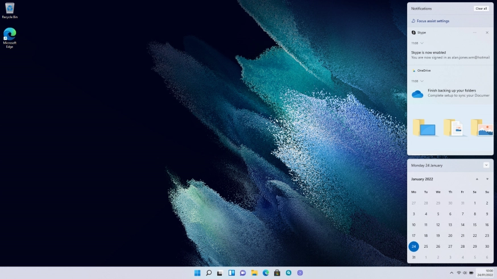
Task: Click the Task View taskbar icon
Action: tap(220, 273)
